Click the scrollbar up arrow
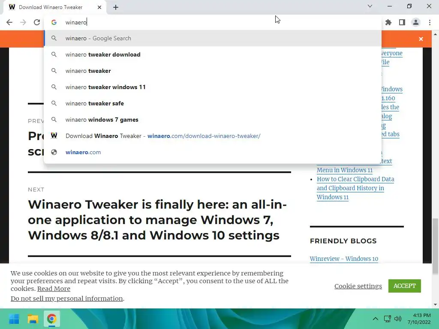The height and width of the screenshot is (329, 439). tap(435, 34)
